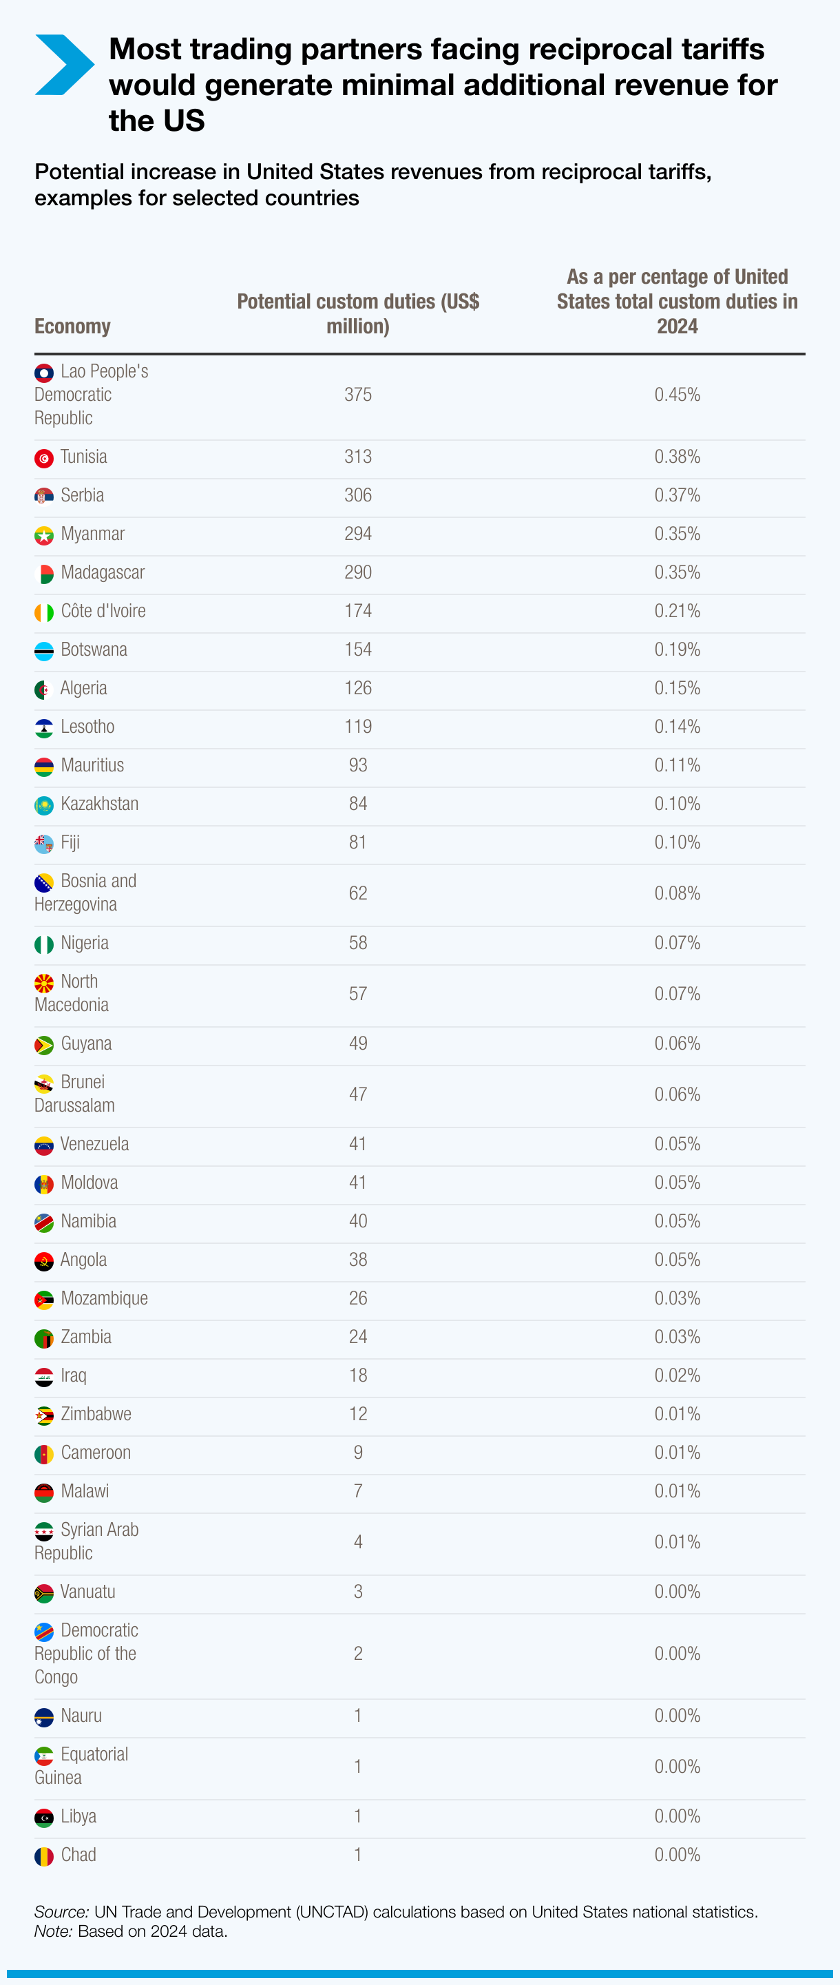Click the Source note about UNCTAD calculations
Screen dimensions: 840x1985
[396, 1912]
